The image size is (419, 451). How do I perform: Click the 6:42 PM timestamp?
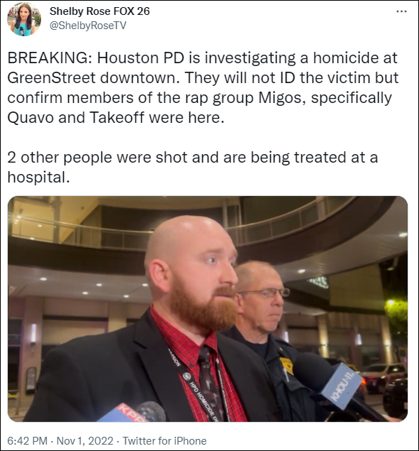pyautogui.click(x=27, y=440)
